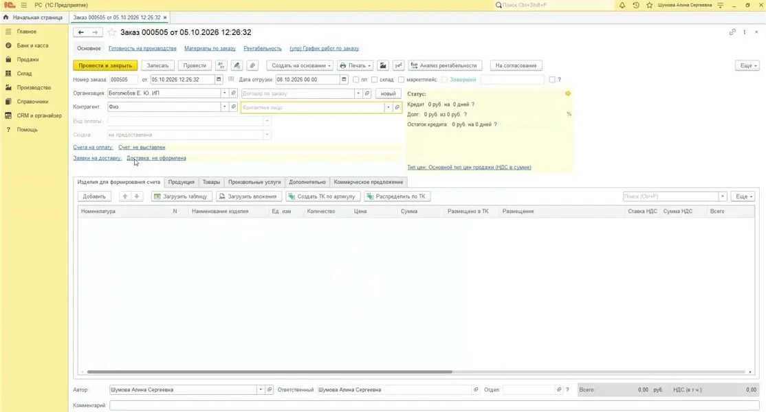Viewport: 766px width, 412px height.
Task: Click the horizontal scrollbar of the table
Action: coord(270,372)
